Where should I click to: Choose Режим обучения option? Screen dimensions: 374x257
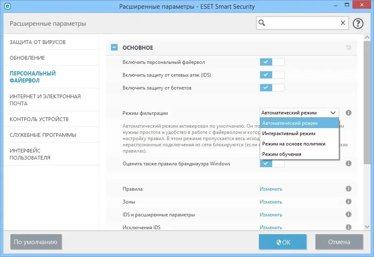(x=299, y=154)
